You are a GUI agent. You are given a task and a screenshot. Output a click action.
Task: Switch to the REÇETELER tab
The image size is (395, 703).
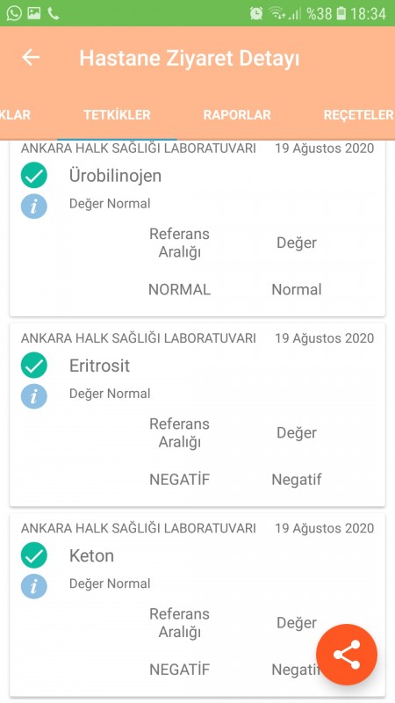pos(358,115)
